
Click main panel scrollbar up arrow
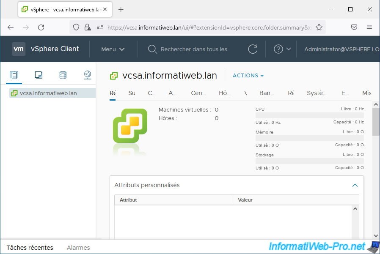pos(376,104)
